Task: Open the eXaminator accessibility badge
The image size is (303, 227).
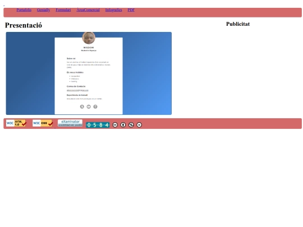Action: point(70,123)
